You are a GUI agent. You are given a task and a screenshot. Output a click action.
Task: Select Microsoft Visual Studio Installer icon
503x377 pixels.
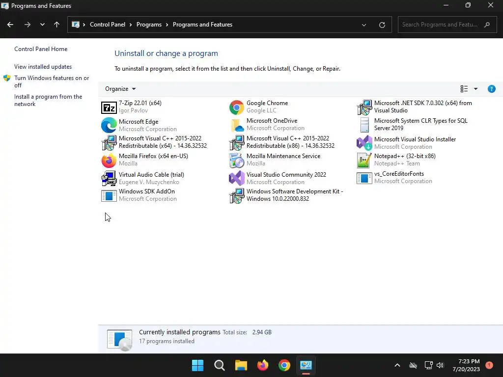364,143
